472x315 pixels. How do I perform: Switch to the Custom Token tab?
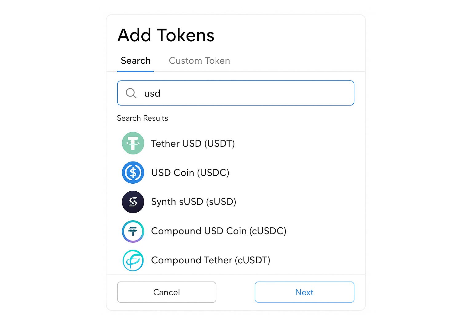click(x=199, y=61)
